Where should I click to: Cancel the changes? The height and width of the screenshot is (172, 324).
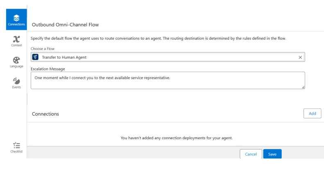pyautogui.click(x=251, y=154)
